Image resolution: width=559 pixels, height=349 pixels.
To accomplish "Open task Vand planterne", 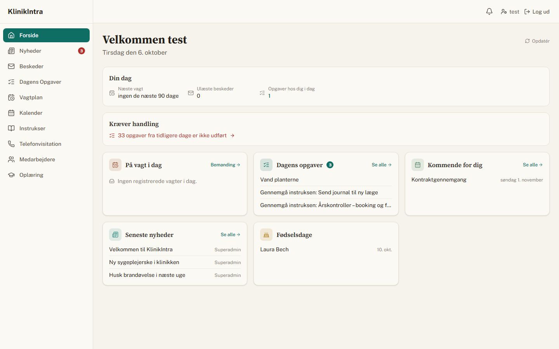I will pyautogui.click(x=326, y=180).
